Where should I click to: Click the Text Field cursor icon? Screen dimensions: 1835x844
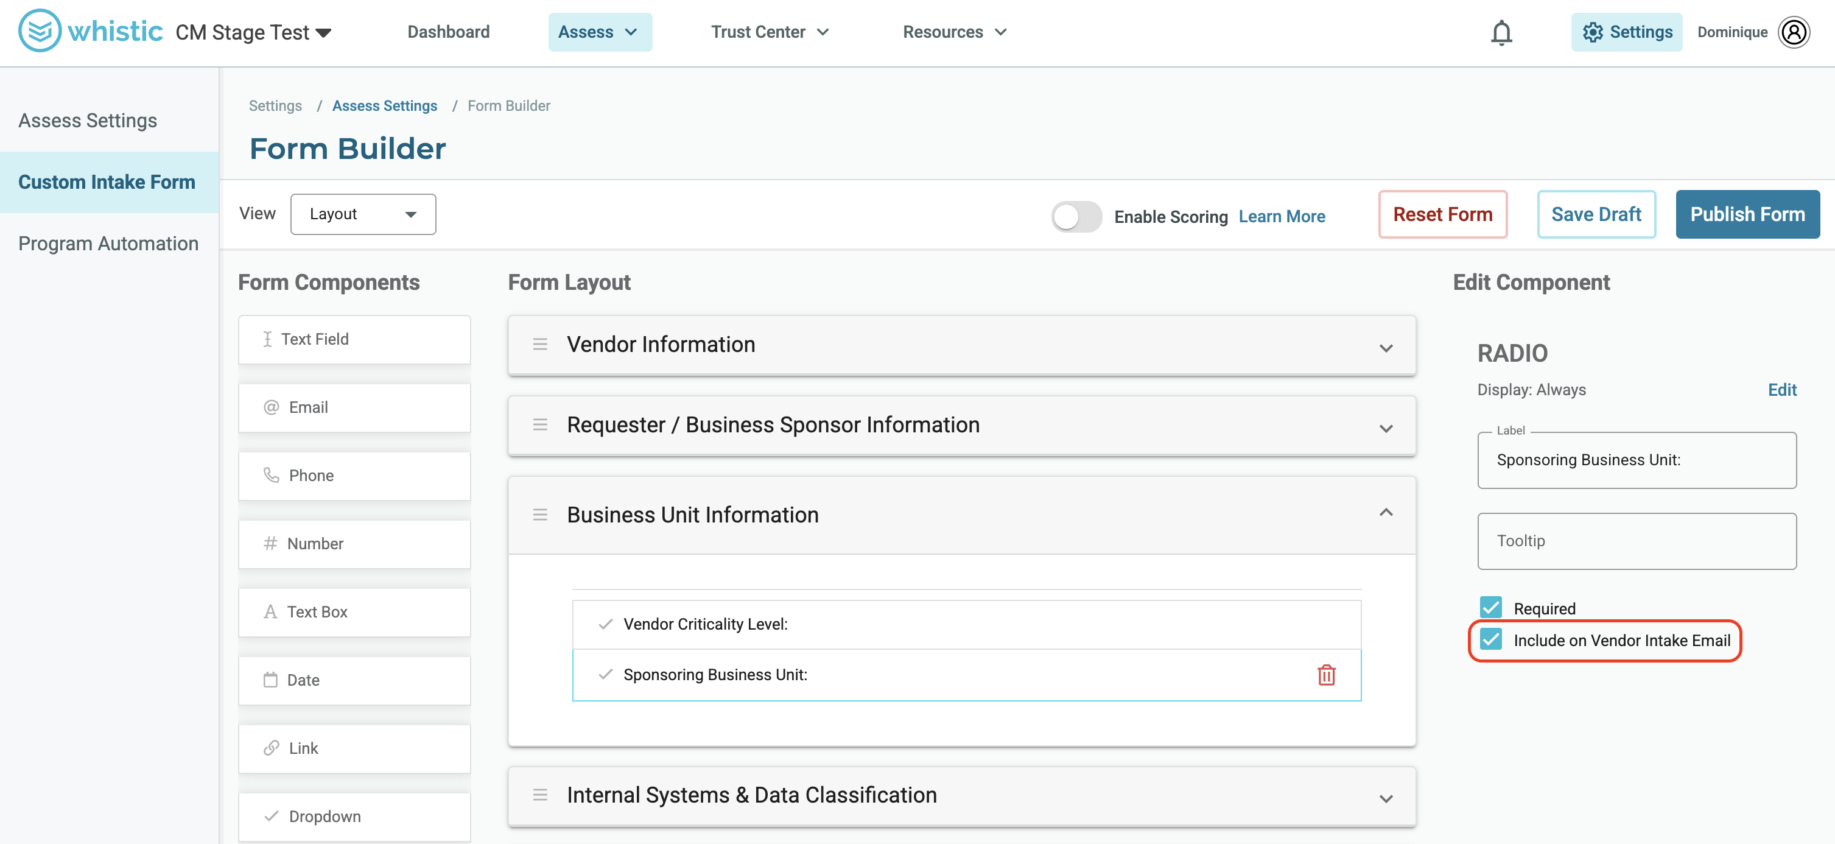coord(267,339)
